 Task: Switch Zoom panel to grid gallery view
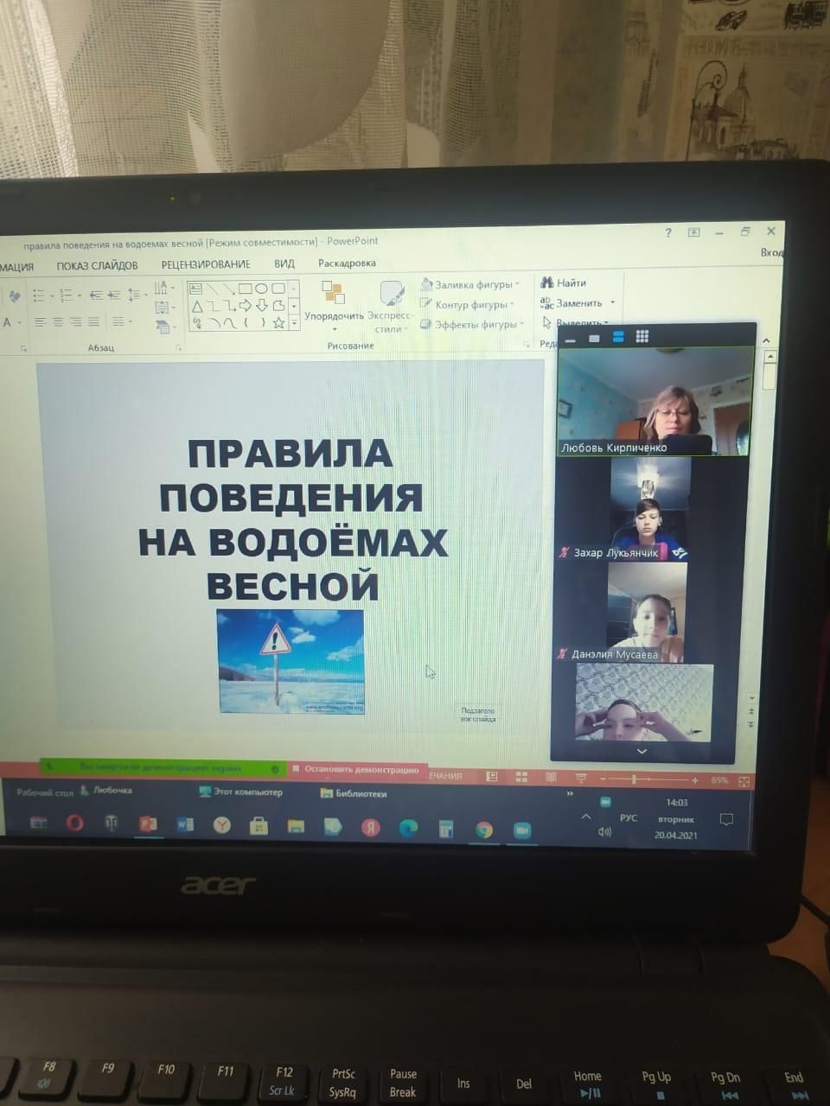[642, 336]
